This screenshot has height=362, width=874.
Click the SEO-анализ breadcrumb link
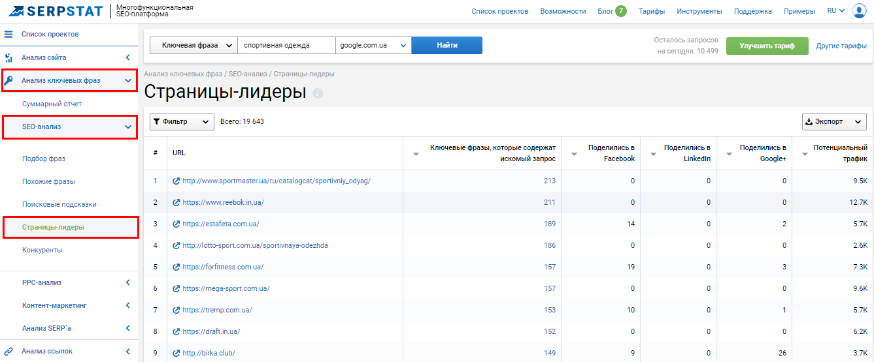point(248,74)
